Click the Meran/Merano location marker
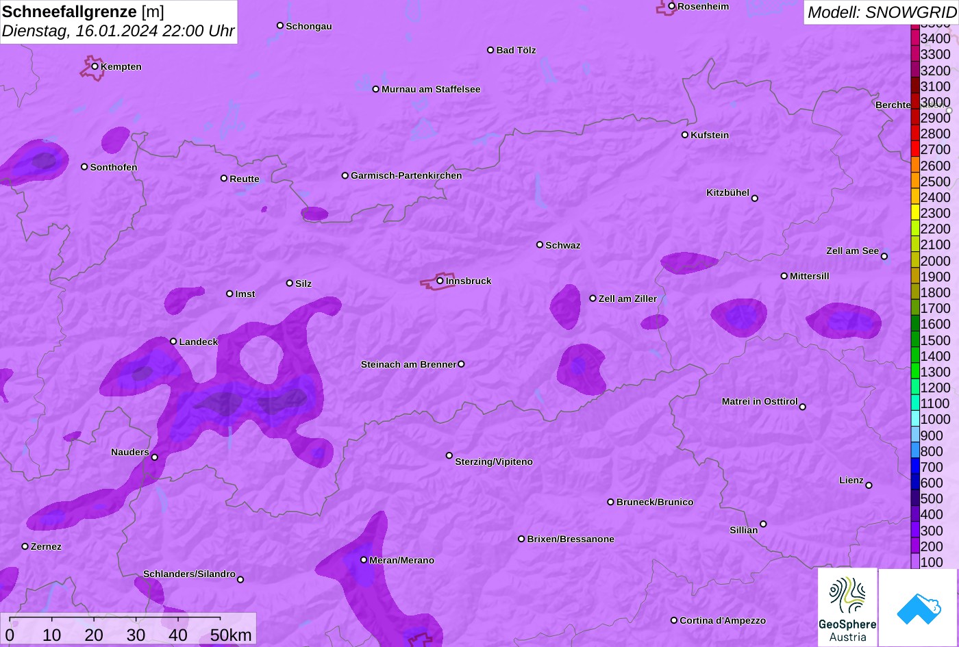 (x=364, y=560)
